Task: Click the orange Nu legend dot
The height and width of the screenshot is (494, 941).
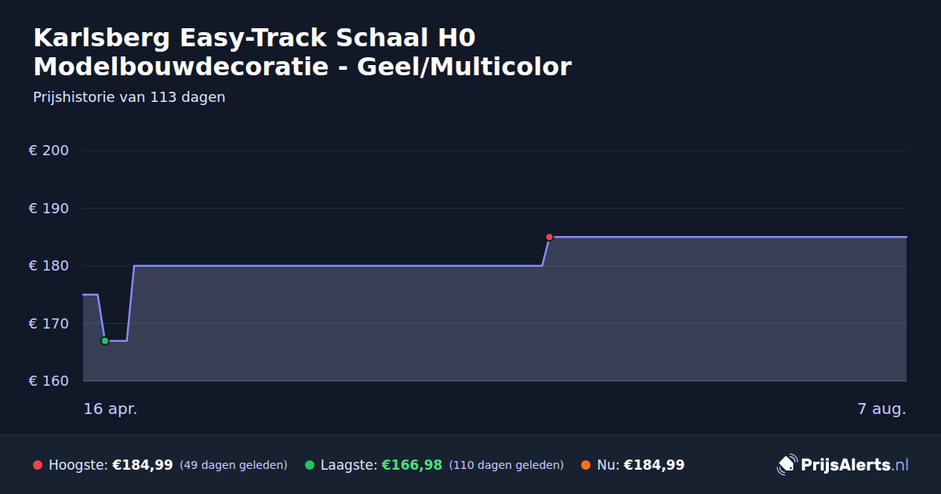Action: [586, 465]
